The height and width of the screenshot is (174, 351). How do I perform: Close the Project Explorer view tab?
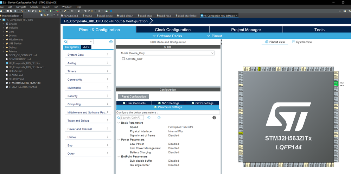point(21,16)
